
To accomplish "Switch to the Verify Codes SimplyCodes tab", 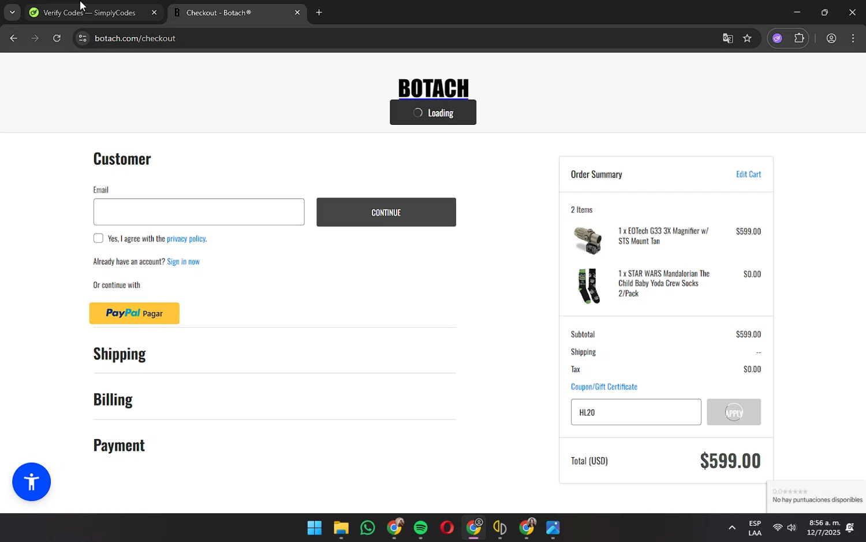I will 89,12.
